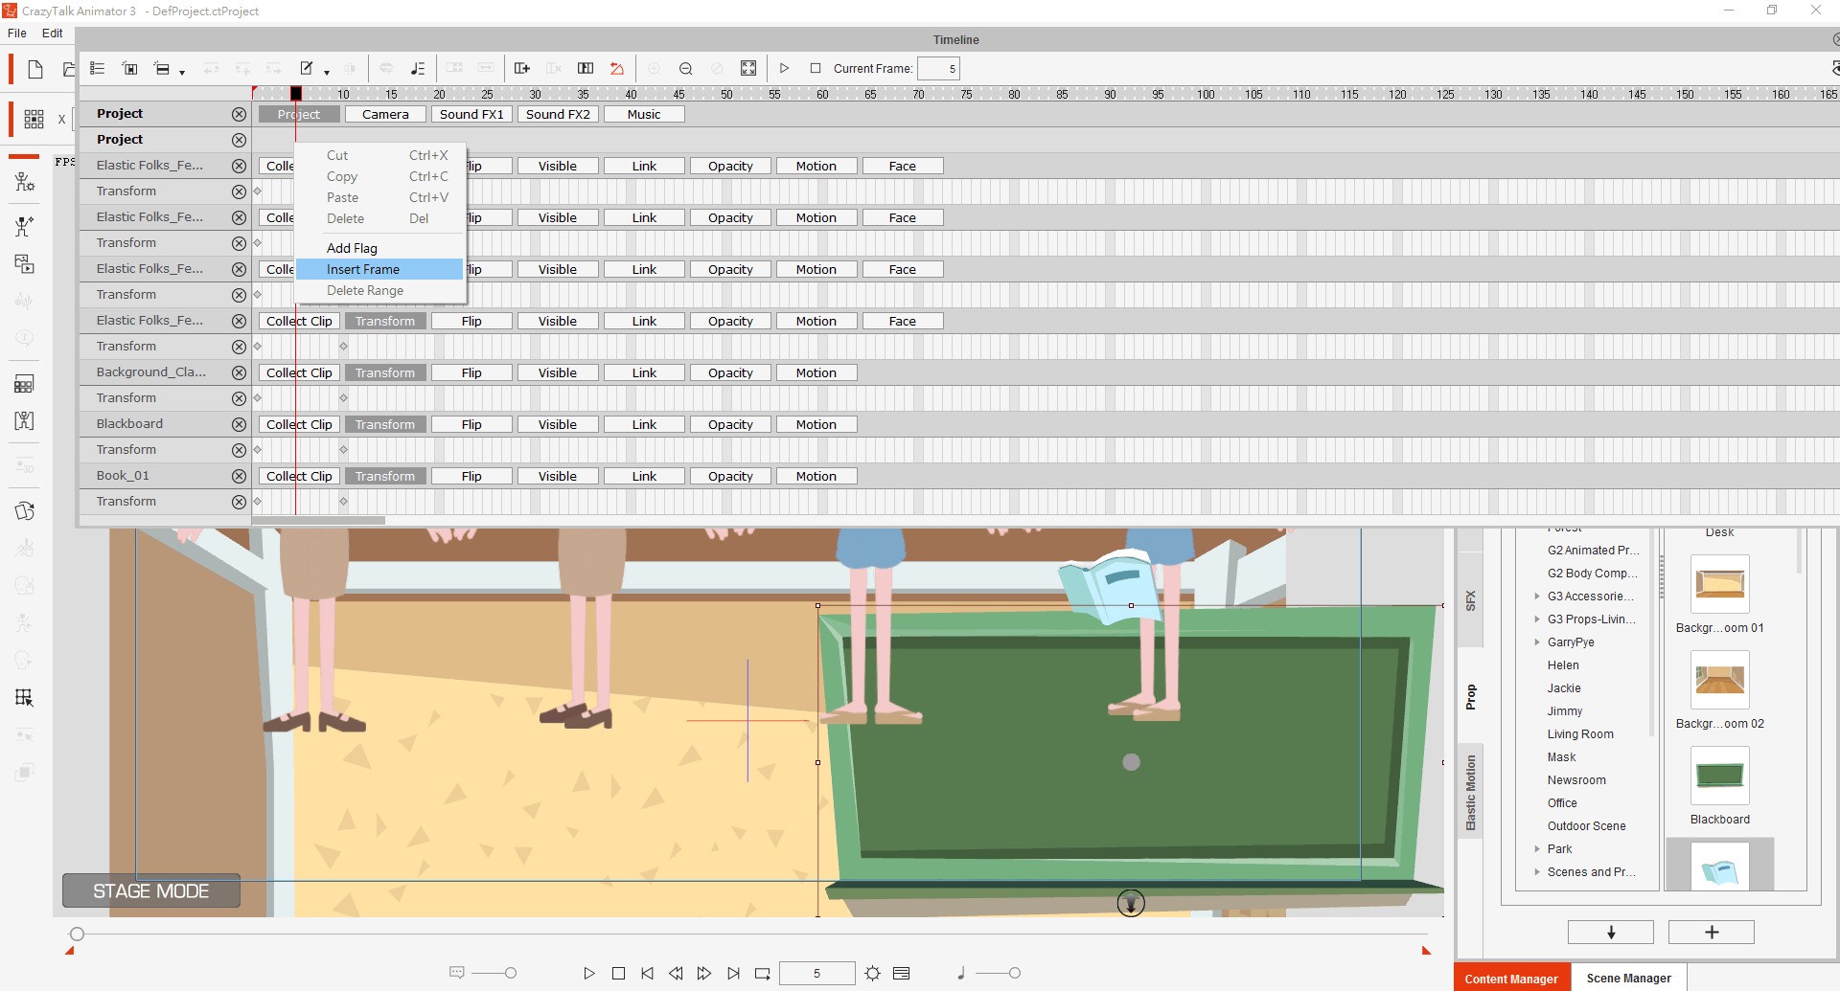Toggle the Music track button

[x=644, y=114]
